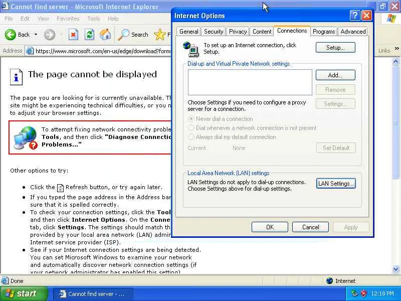Click the dial-up connections list box

[x=250, y=82]
